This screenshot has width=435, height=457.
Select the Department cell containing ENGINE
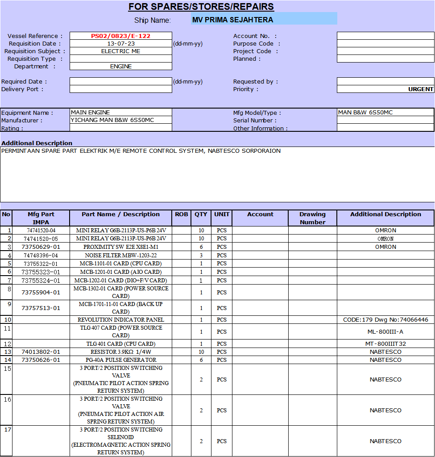click(121, 66)
